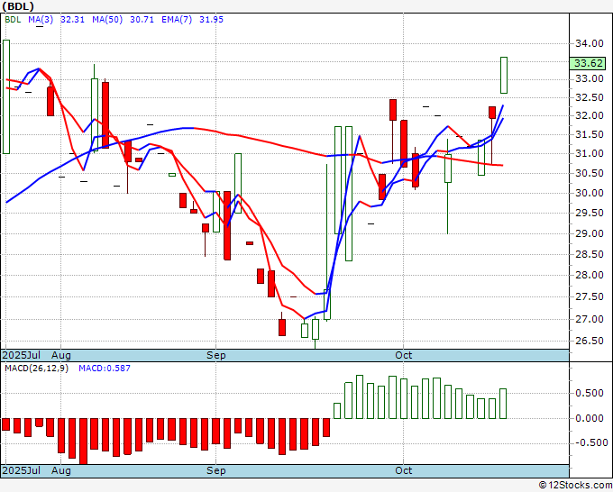The image size is (613, 492).
Task: Select the 34.00 price axis label
Action: [x=590, y=43]
